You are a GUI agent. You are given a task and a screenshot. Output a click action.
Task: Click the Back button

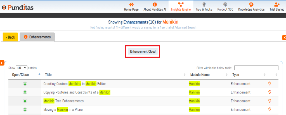tap(10, 37)
